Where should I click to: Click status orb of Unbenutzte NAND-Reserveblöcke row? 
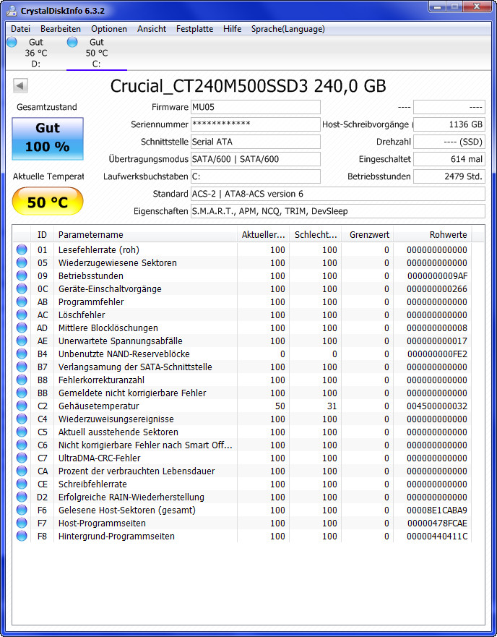22,354
